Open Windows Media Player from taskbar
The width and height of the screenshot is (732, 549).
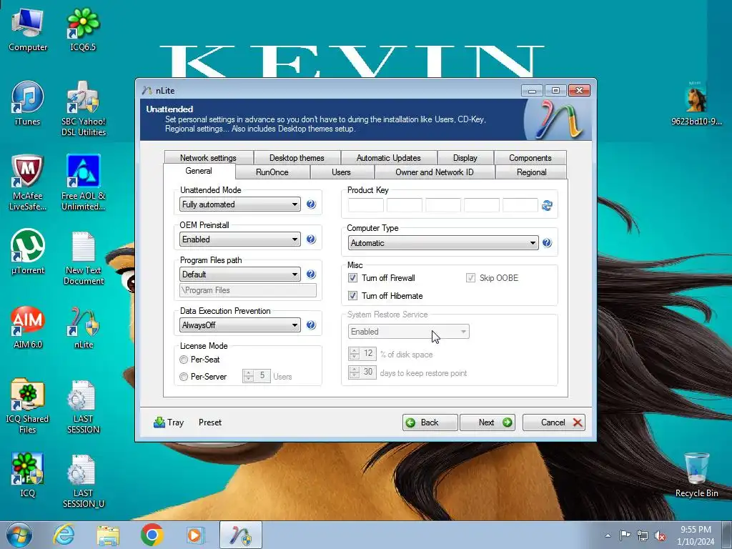[194, 535]
